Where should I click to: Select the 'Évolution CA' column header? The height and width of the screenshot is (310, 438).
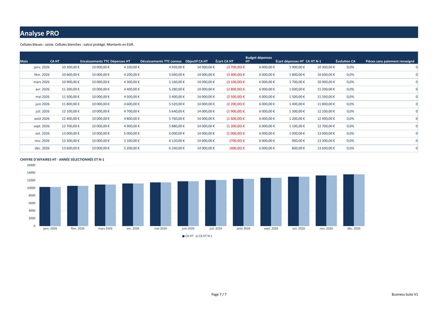point(345,61)
